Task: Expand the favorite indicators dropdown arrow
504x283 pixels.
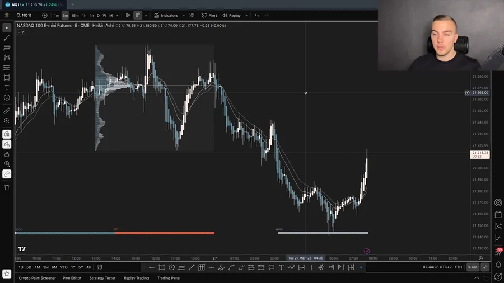Action: click(x=184, y=16)
